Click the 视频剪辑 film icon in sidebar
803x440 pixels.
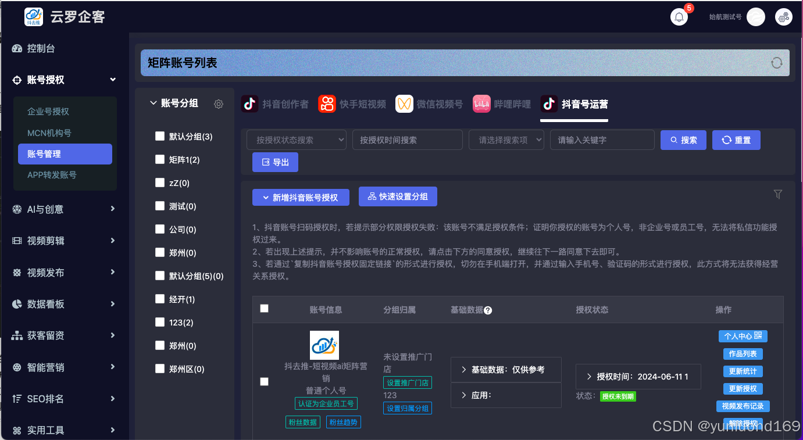point(17,241)
